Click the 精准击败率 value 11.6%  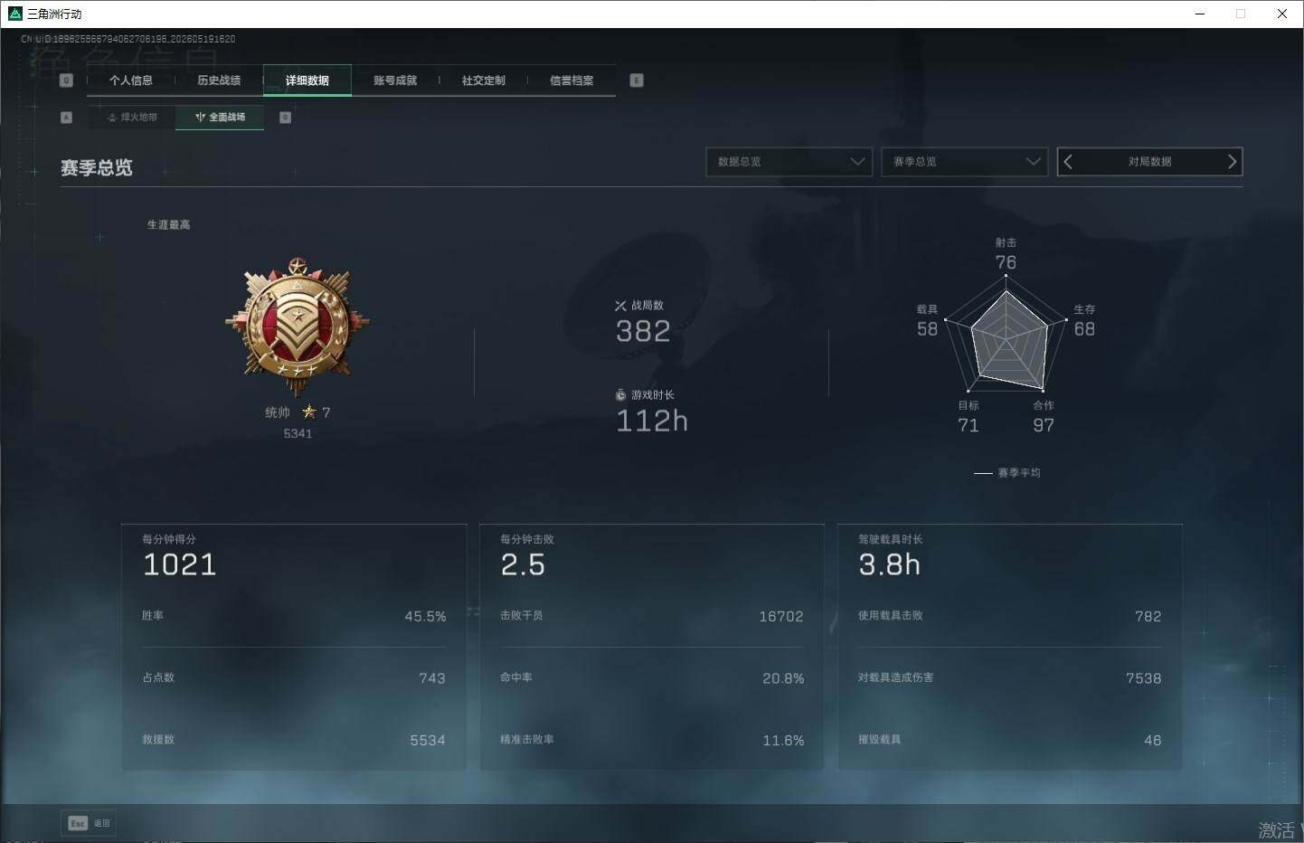(783, 741)
